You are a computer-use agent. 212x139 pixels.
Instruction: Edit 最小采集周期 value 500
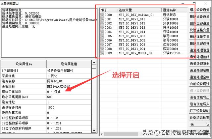pos(69,97)
